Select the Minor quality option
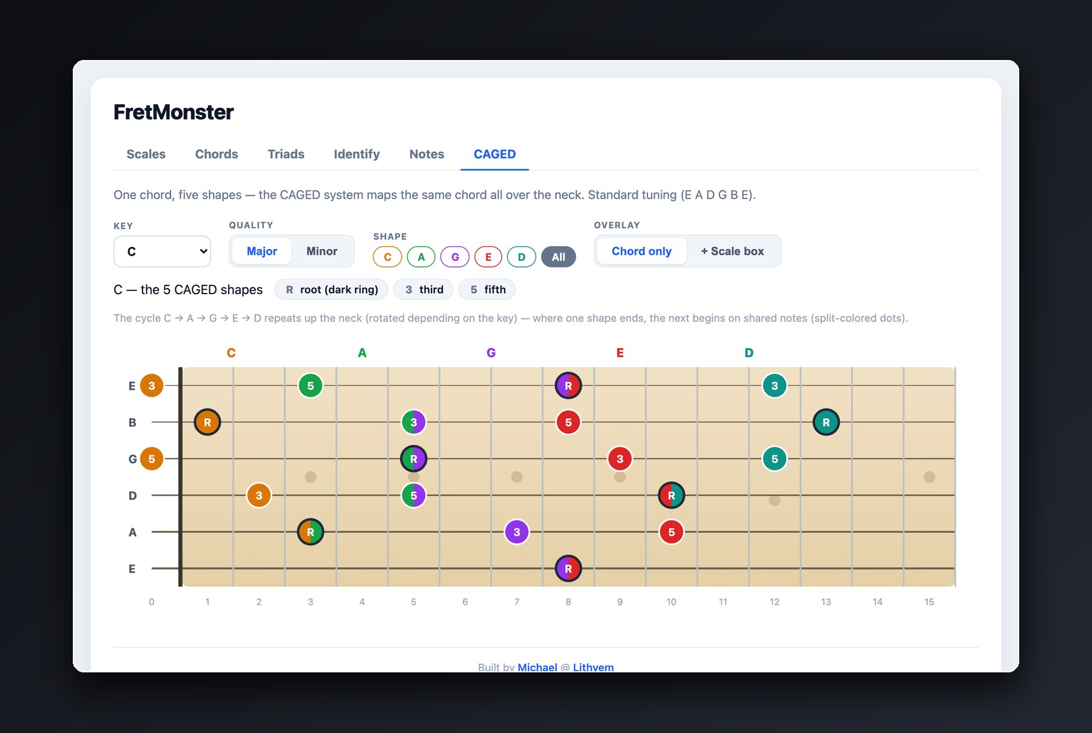Image resolution: width=1092 pixels, height=733 pixels. pos(322,251)
